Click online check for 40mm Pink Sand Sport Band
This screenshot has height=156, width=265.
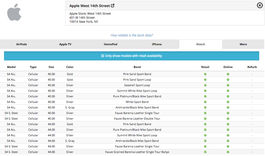(x=228, y=74)
